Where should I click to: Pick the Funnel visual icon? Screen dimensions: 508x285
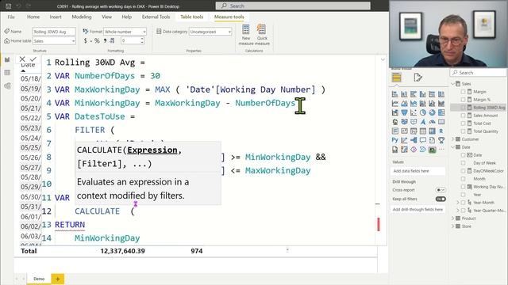pos(404,112)
